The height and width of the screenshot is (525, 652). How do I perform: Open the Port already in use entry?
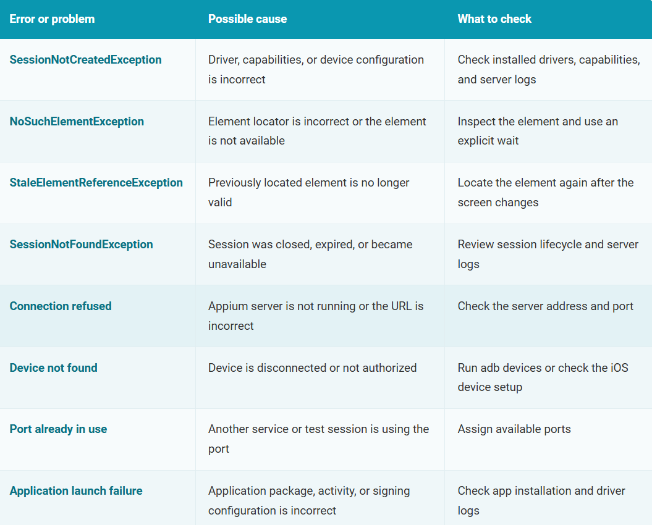pyautogui.click(x=58, y=429)
